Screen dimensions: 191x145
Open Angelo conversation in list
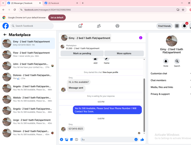28,88
